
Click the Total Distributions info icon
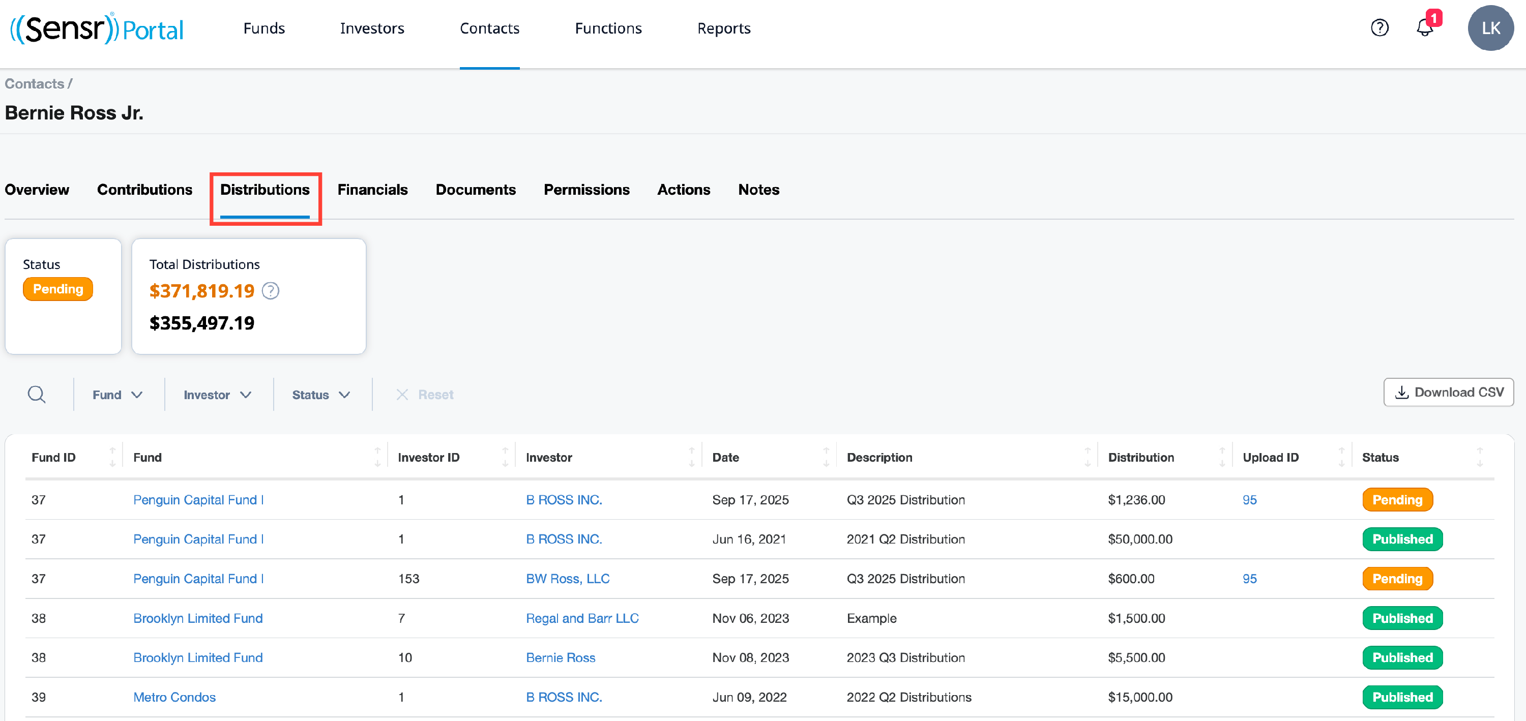pos(270,291)
